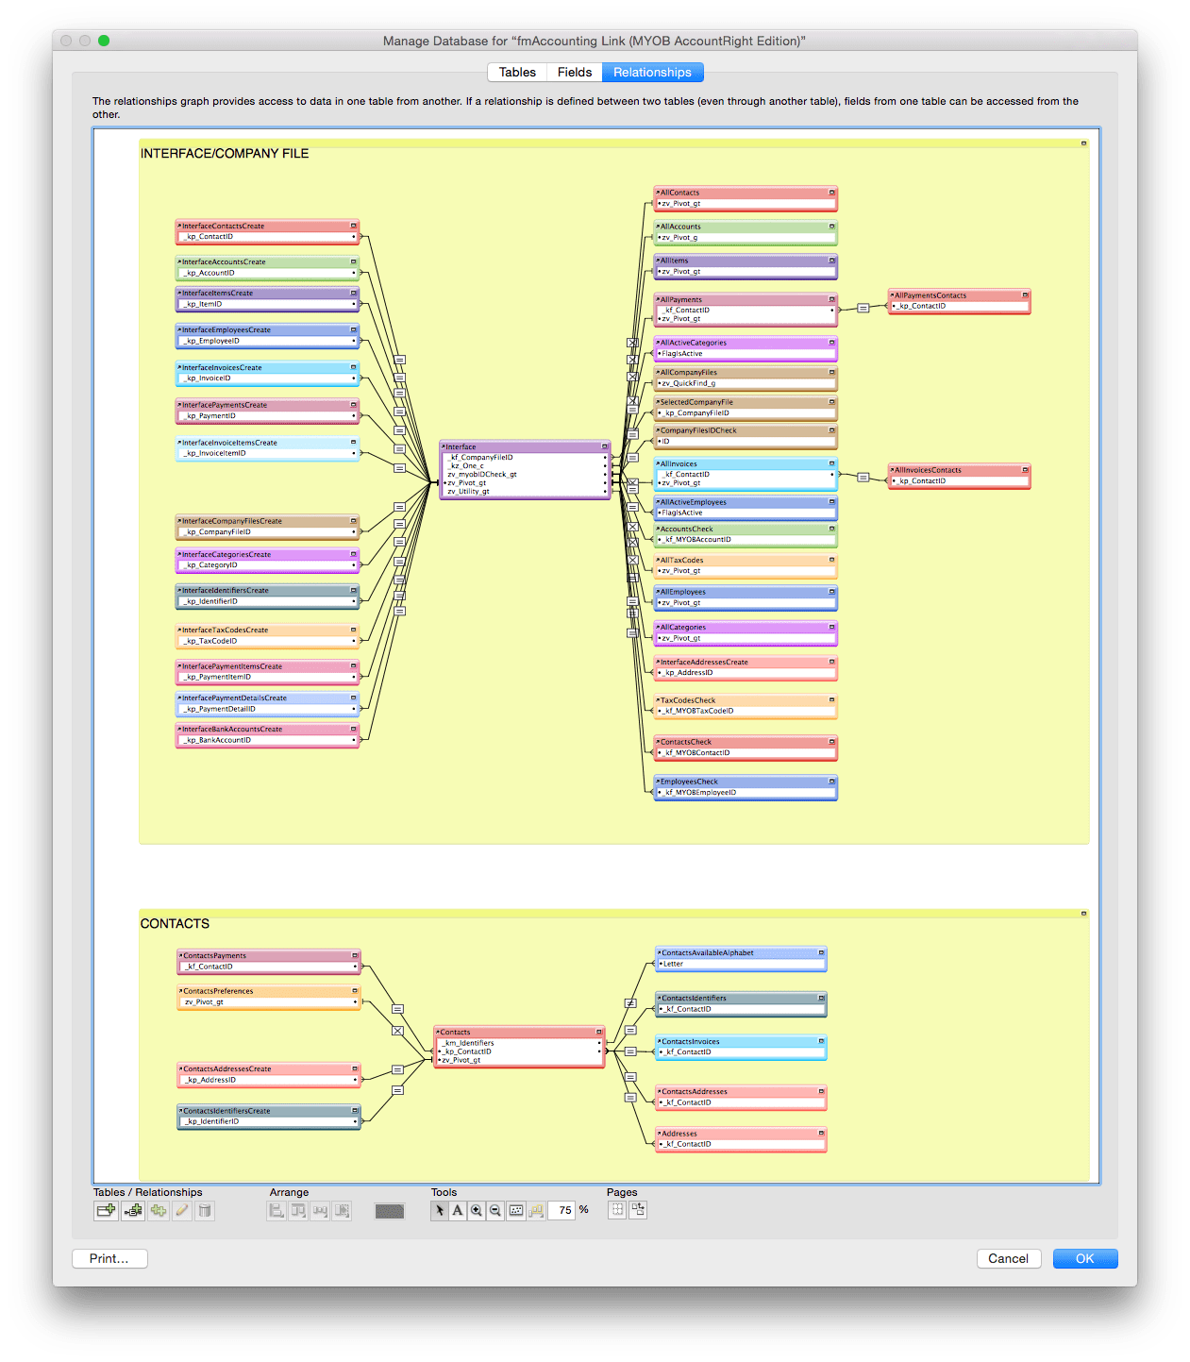Click the zoom out magnifier tool

(495, 1210)
